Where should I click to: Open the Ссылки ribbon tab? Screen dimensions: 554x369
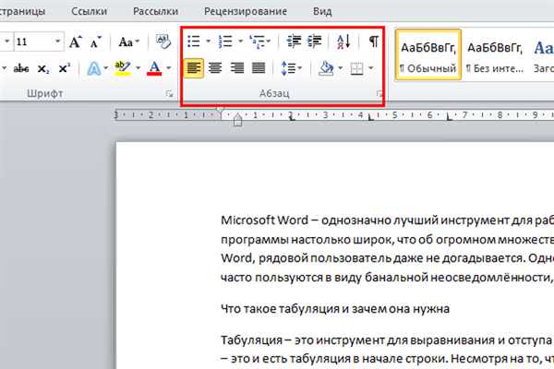(x=89, y=11)
